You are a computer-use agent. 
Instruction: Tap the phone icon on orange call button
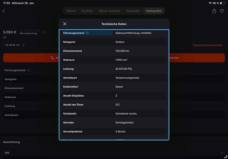tap(52, 58)
